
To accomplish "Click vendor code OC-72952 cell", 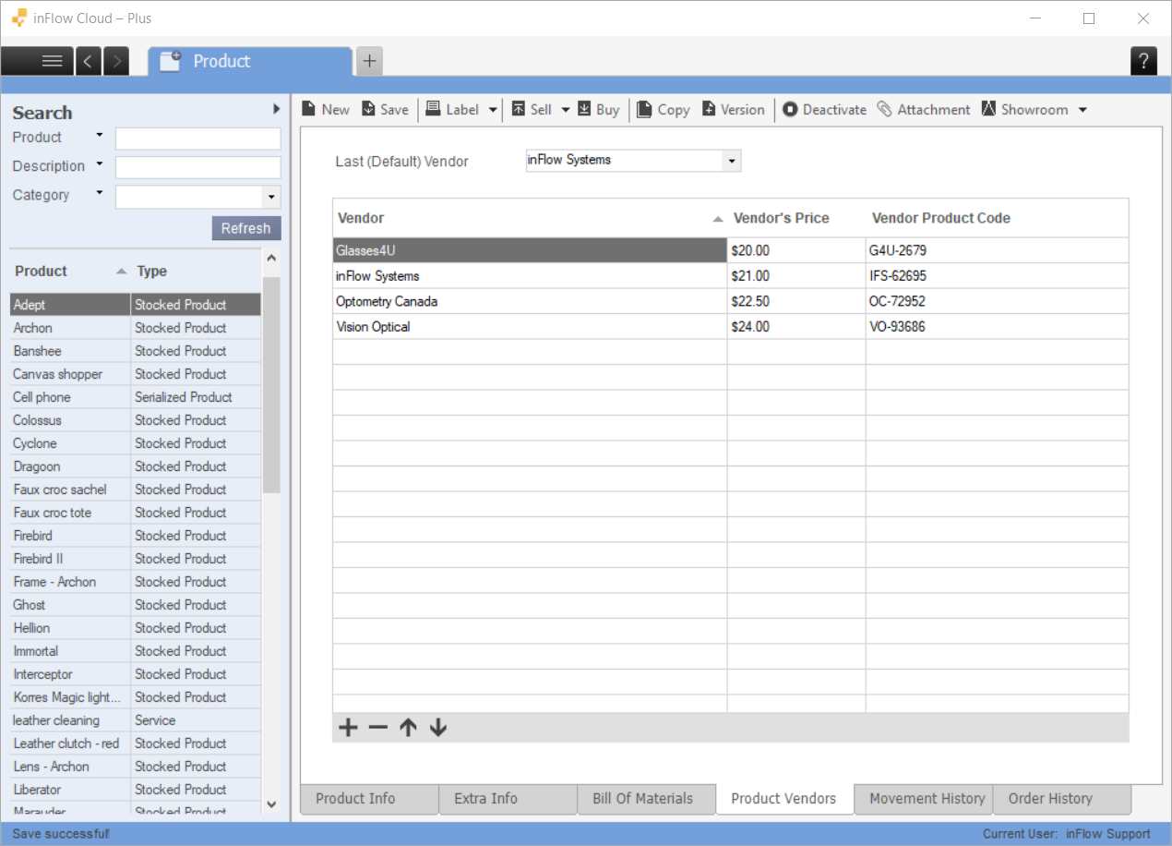I will [x=997, y=301].
